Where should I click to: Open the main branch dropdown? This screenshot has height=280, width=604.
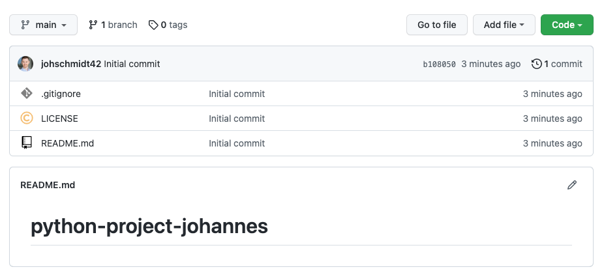pyautogui.click(x=44, y=25)
